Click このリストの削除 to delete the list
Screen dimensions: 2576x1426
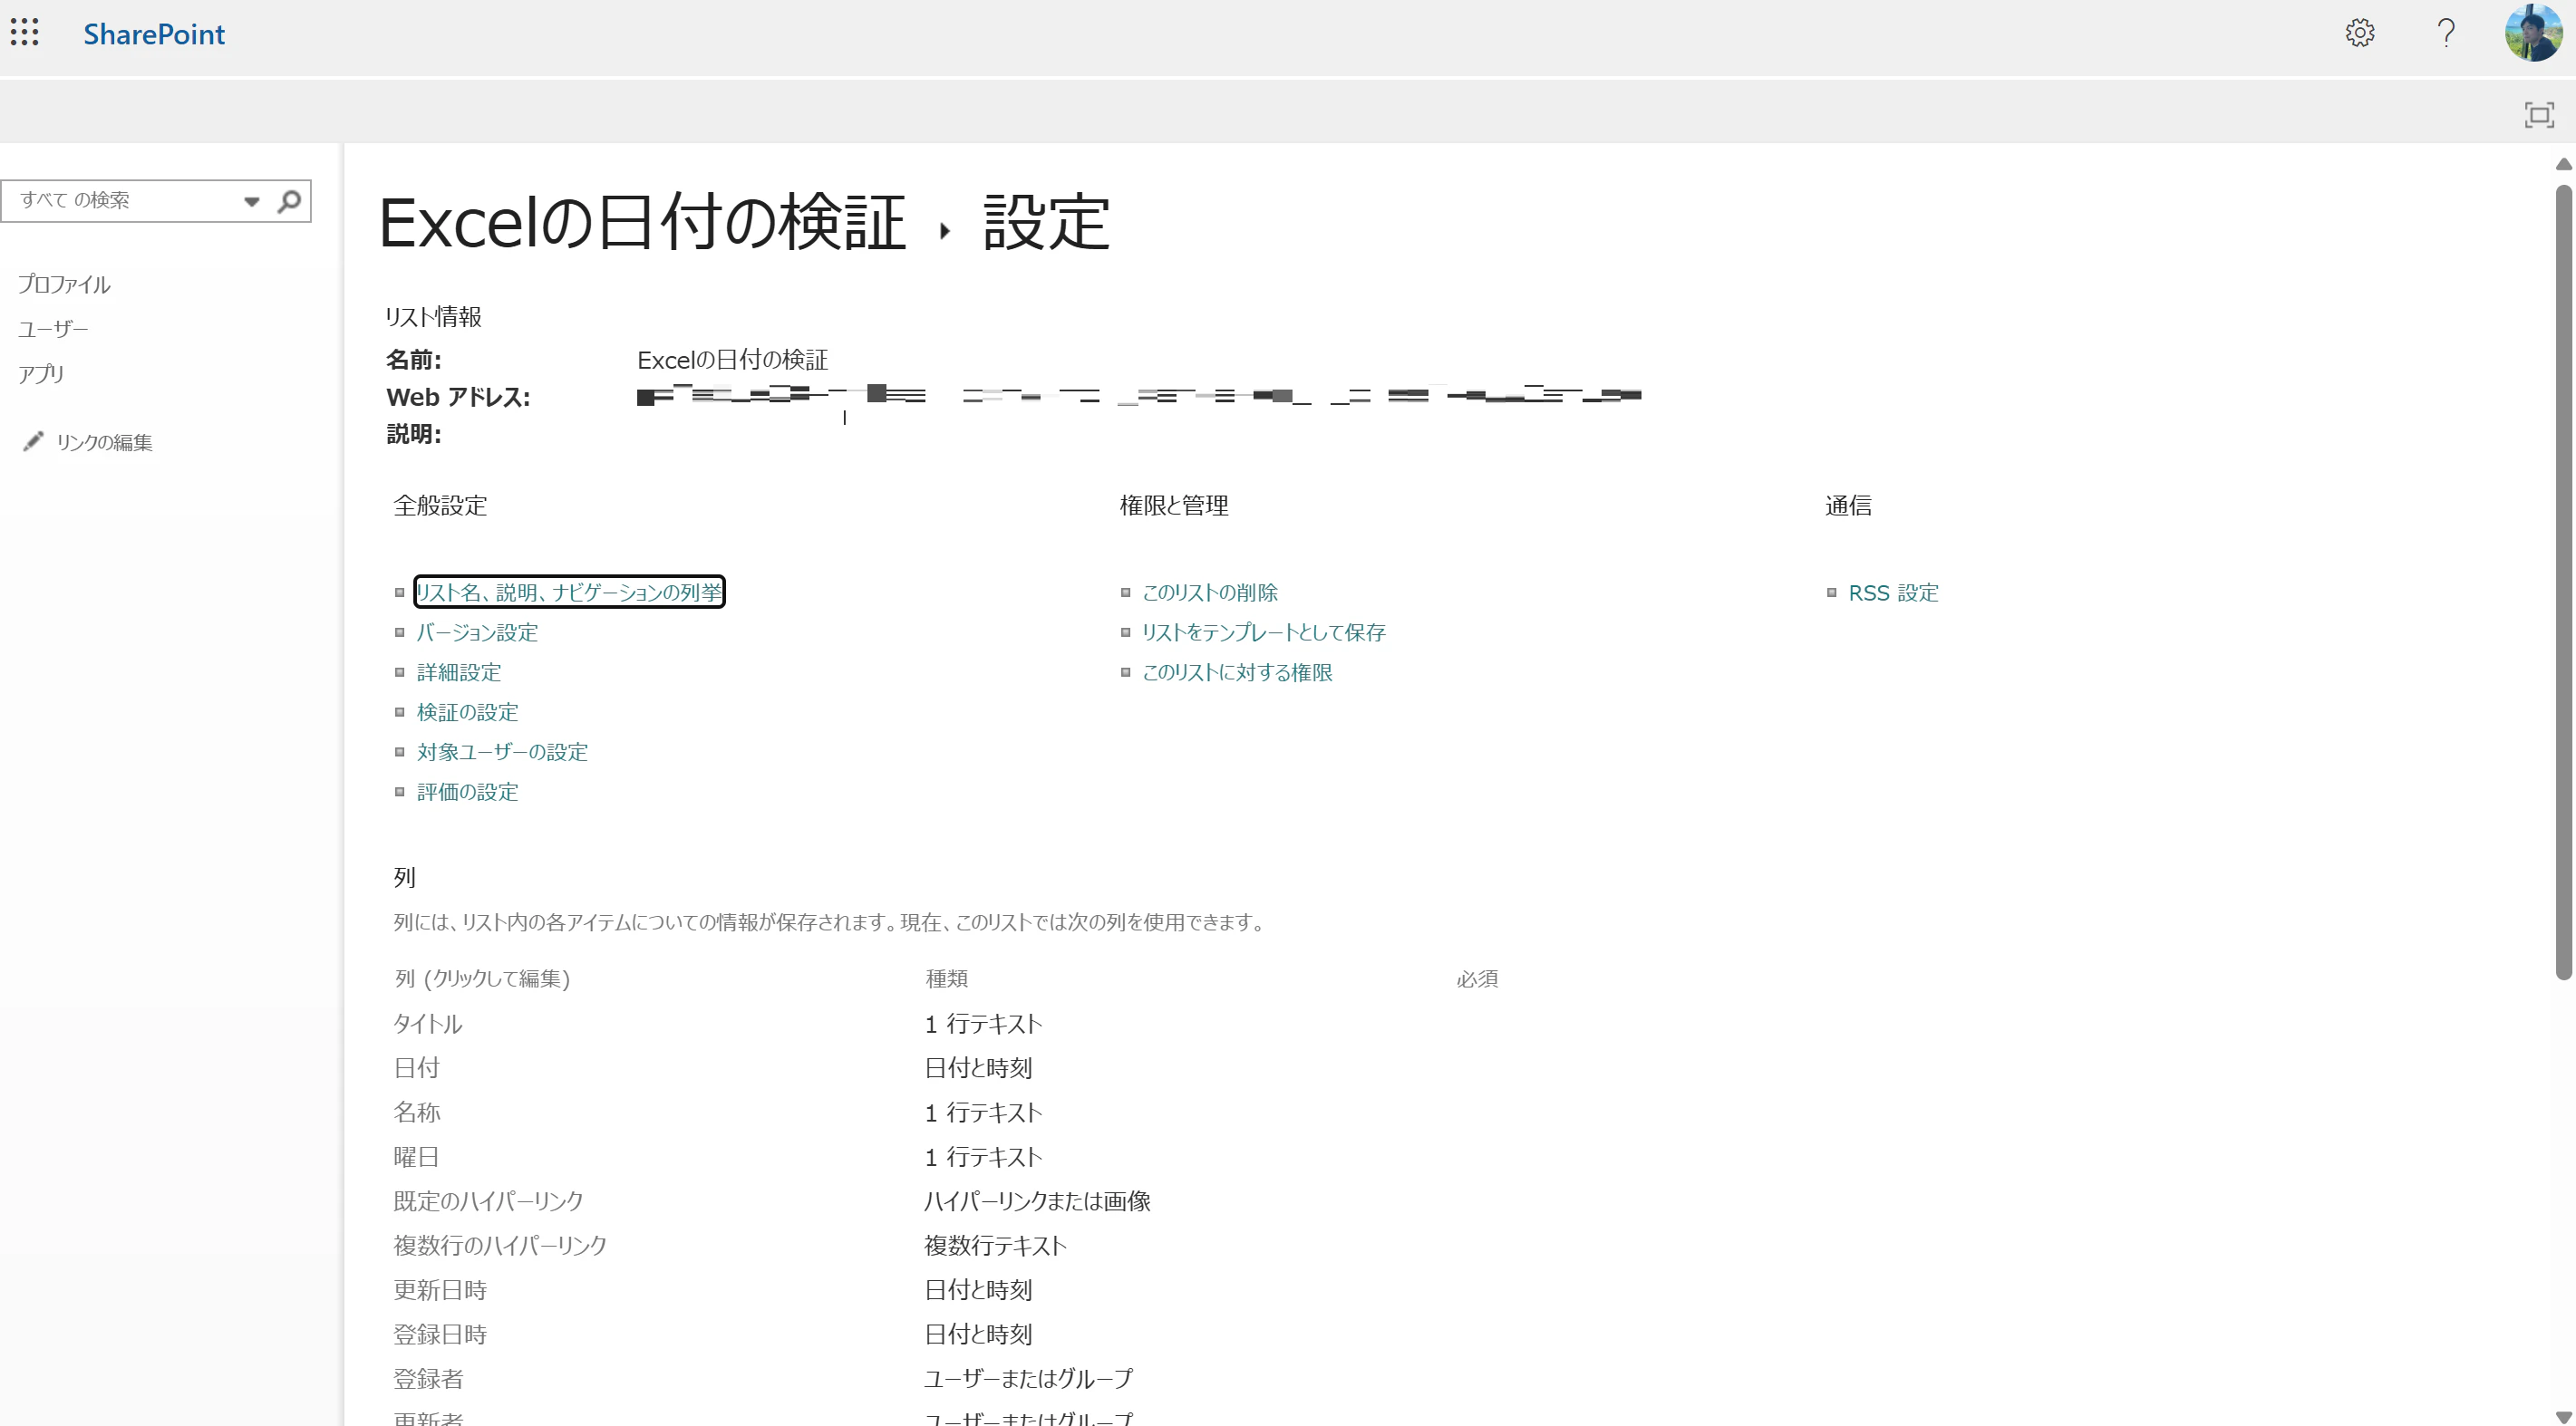click(x=1209, y=592)
